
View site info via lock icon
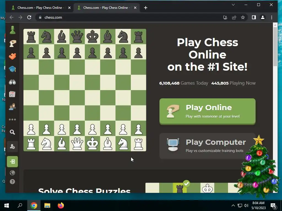40,17
